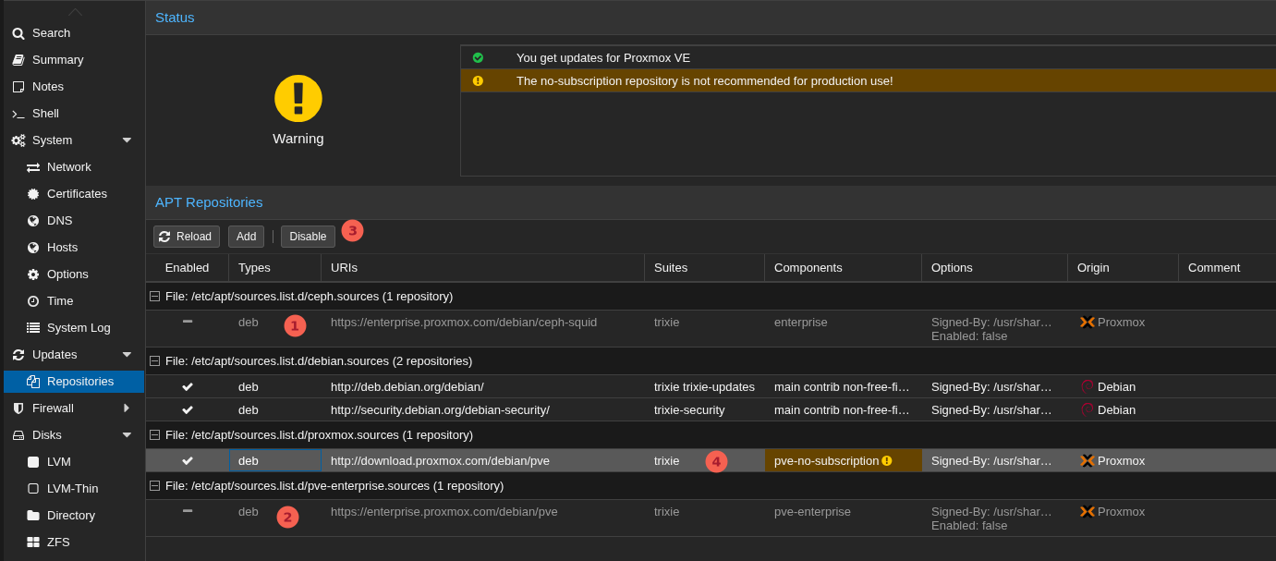Click the Proxmox origin icon on the ceph-squid row
The width and height of the screenshot is (1276, 561).
tap(1086, 322)
